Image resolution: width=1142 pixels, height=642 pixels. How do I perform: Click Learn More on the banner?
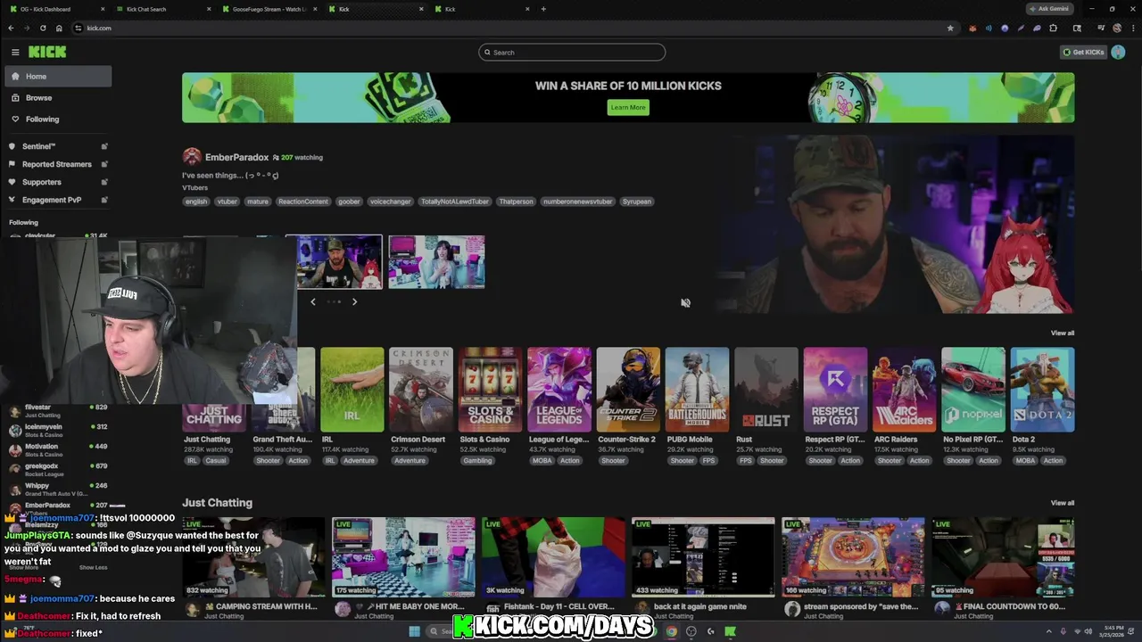(x=628, y=107)
